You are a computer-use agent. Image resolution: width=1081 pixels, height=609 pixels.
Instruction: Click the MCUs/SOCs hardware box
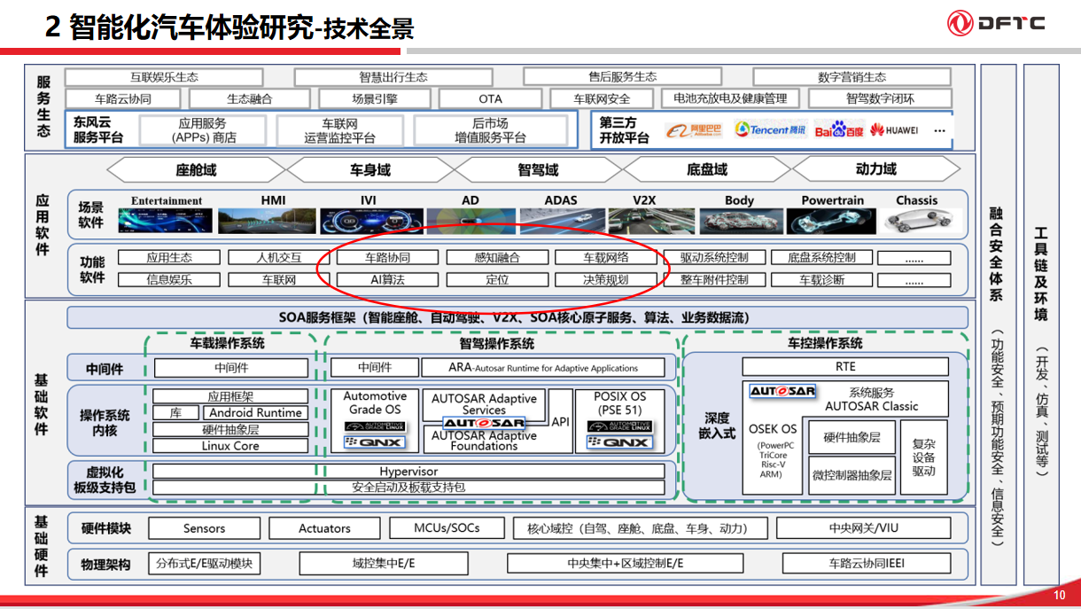[447, 528]
